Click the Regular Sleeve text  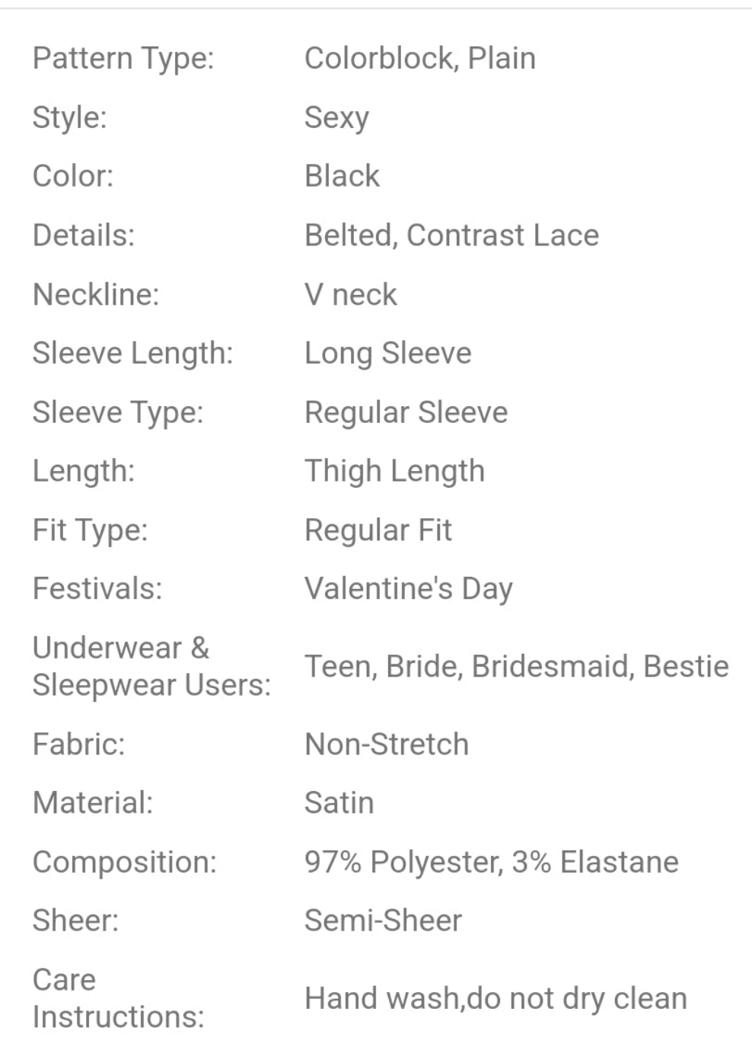pos(406,412)
